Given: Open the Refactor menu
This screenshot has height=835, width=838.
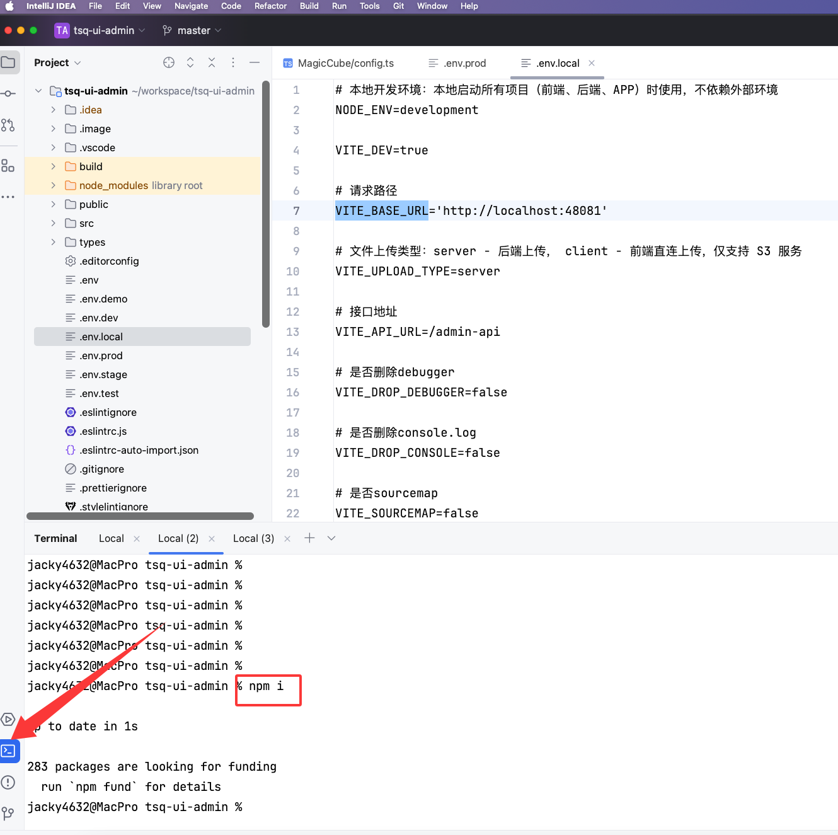Looking at the screenshot, I should [270, 6].
